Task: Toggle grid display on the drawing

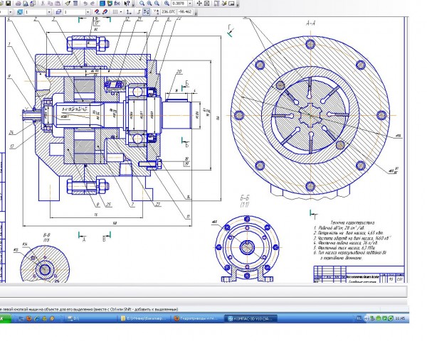Action: [x=115, y=12]
